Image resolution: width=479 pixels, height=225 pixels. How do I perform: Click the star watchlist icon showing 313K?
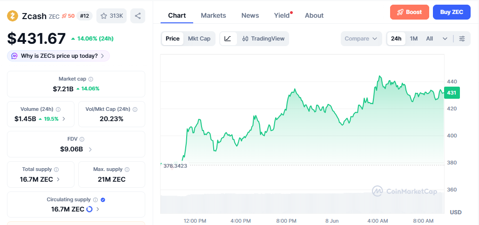coord(112,16)
